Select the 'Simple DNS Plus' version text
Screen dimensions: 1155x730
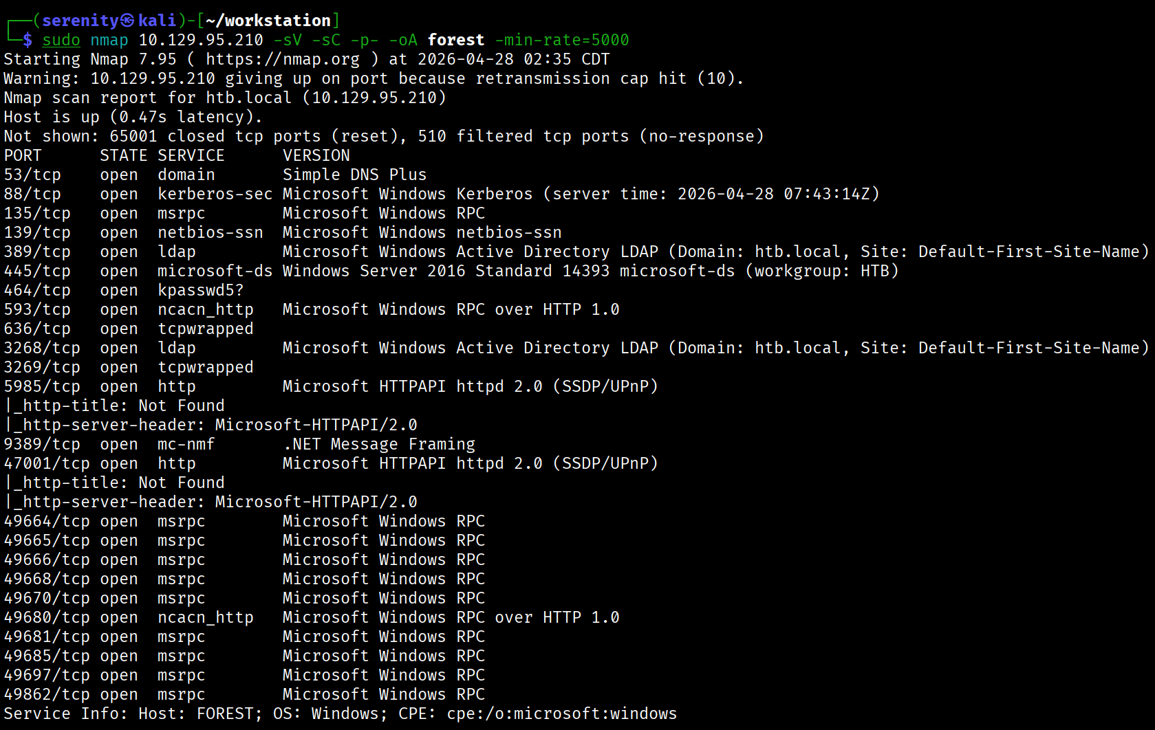[354, 175]
